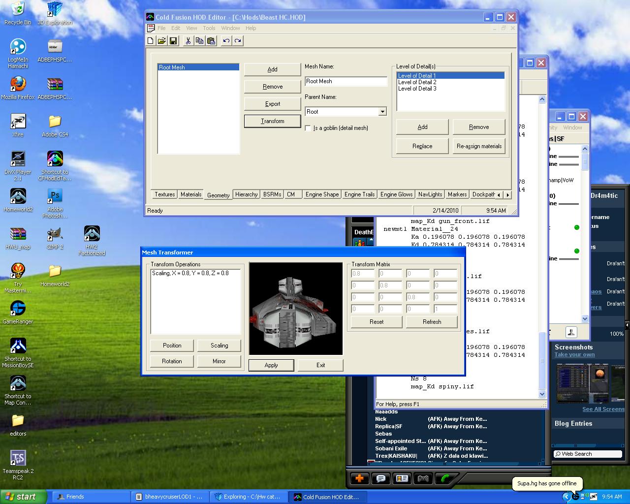Click Apply in Mesh Transformer

pos(271,365)
